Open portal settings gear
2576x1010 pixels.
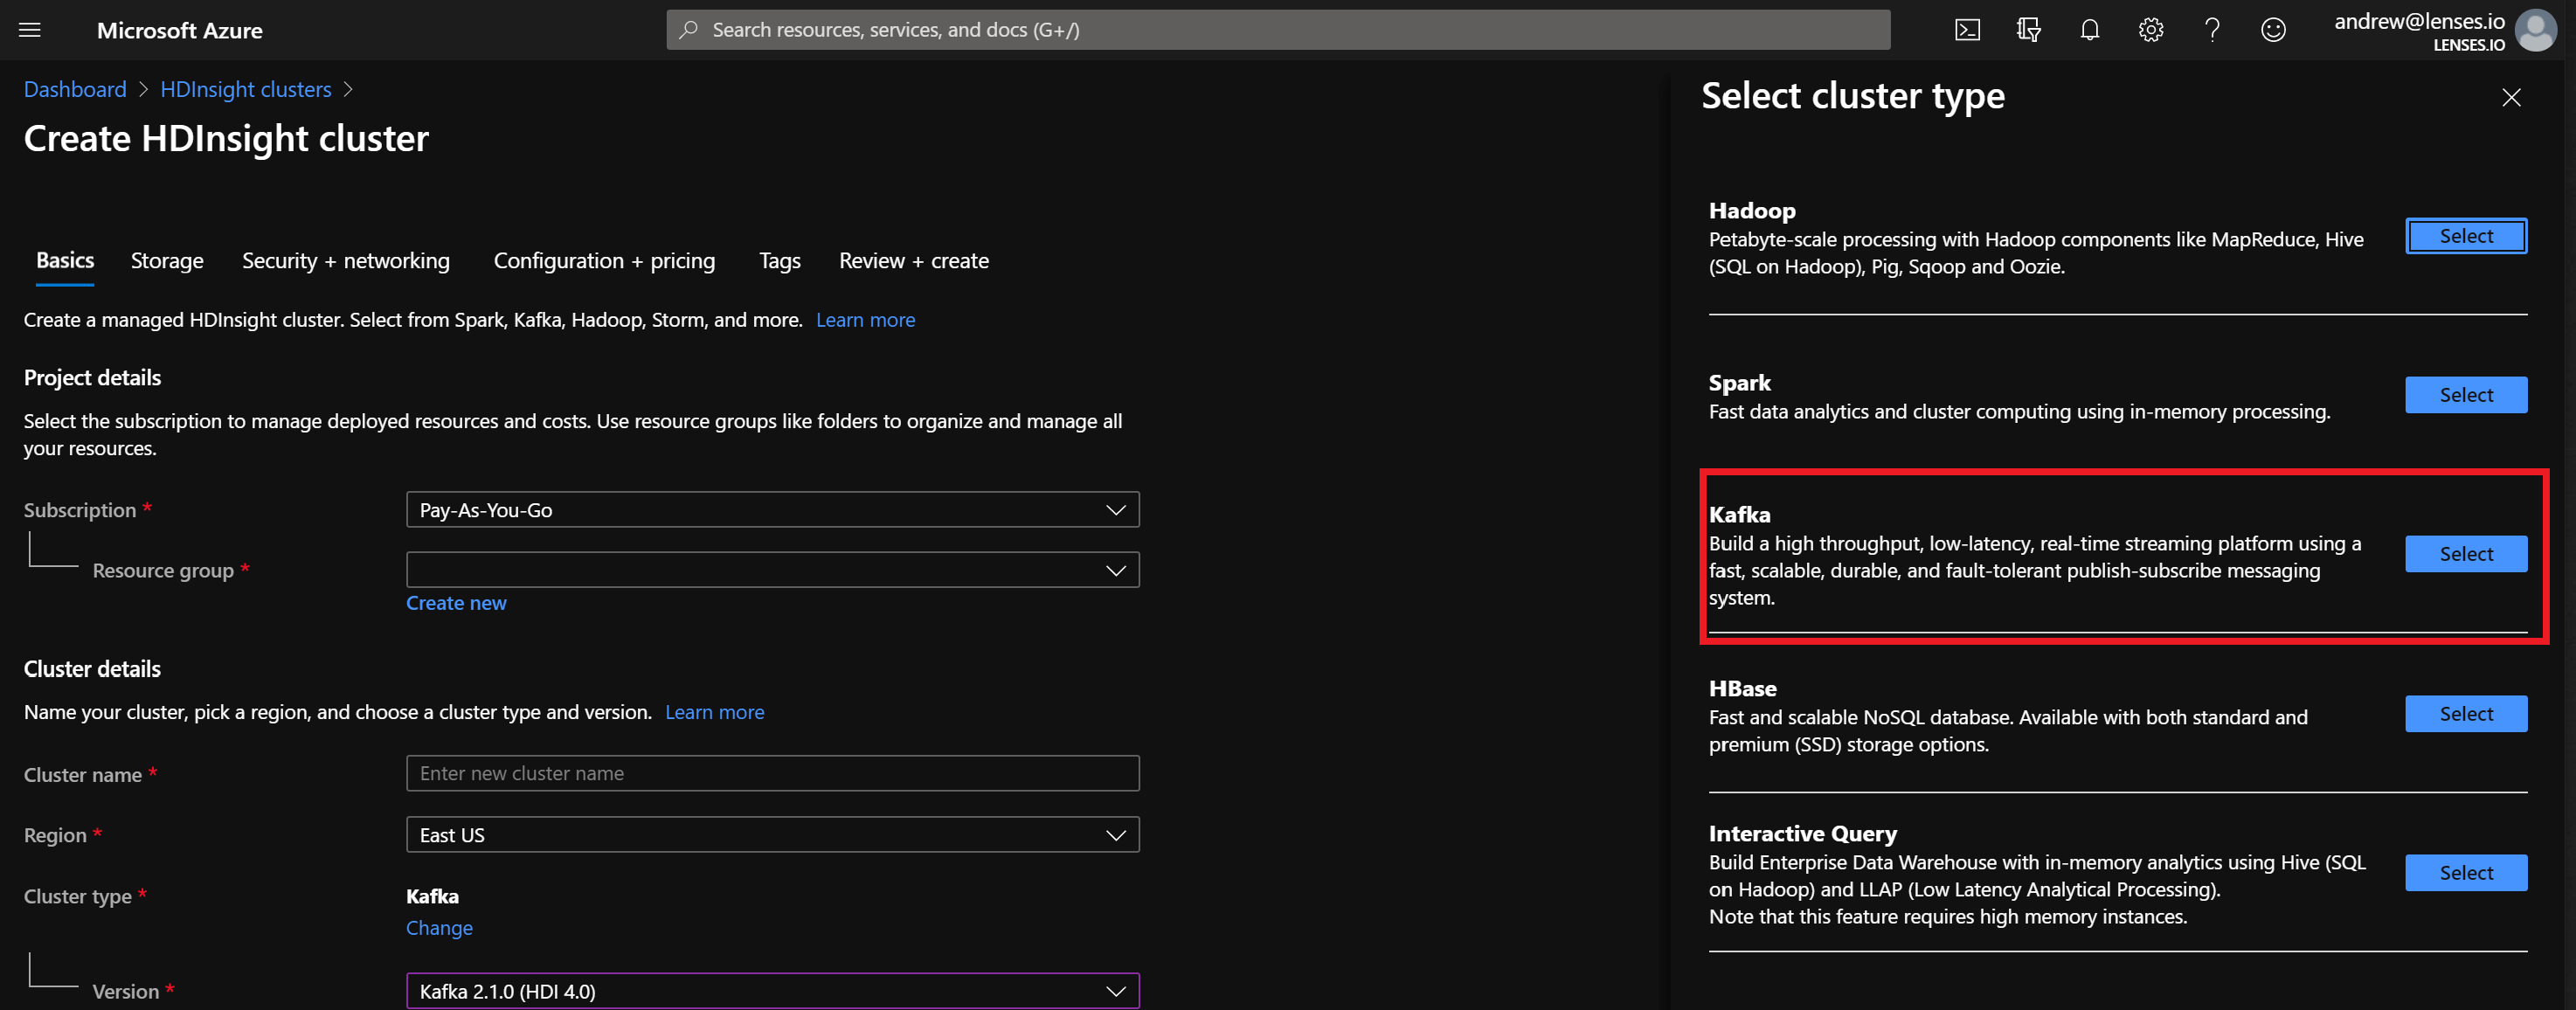point(2150,30)
